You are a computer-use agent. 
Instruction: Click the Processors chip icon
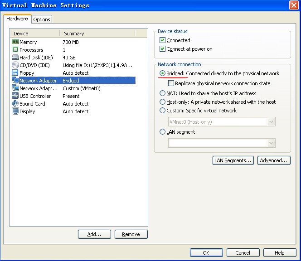pyautogui.click(x=15, y=49)
